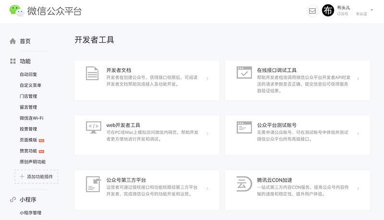Screen dimensions: 384x220
Task: Open 页面模版 in sidebar
Action: [x=28, y=140]
